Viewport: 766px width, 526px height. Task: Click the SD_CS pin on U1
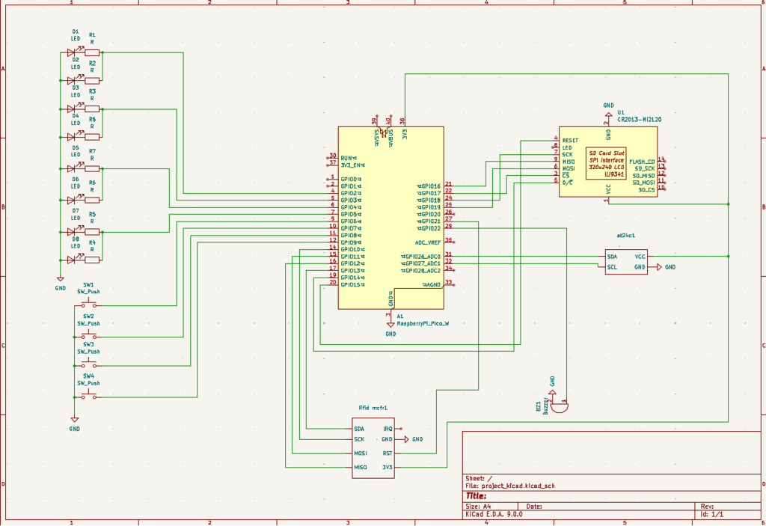click(x=647, y=189)
